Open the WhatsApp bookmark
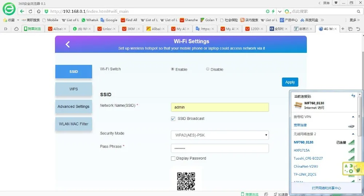This screenshot has width=364, height=196. pyautogui.click(x=90, y=20)
